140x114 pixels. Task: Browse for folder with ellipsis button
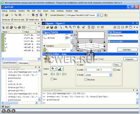pos(102,15)
